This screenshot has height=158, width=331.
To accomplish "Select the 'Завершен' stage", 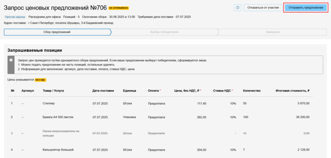I will 273,32.
